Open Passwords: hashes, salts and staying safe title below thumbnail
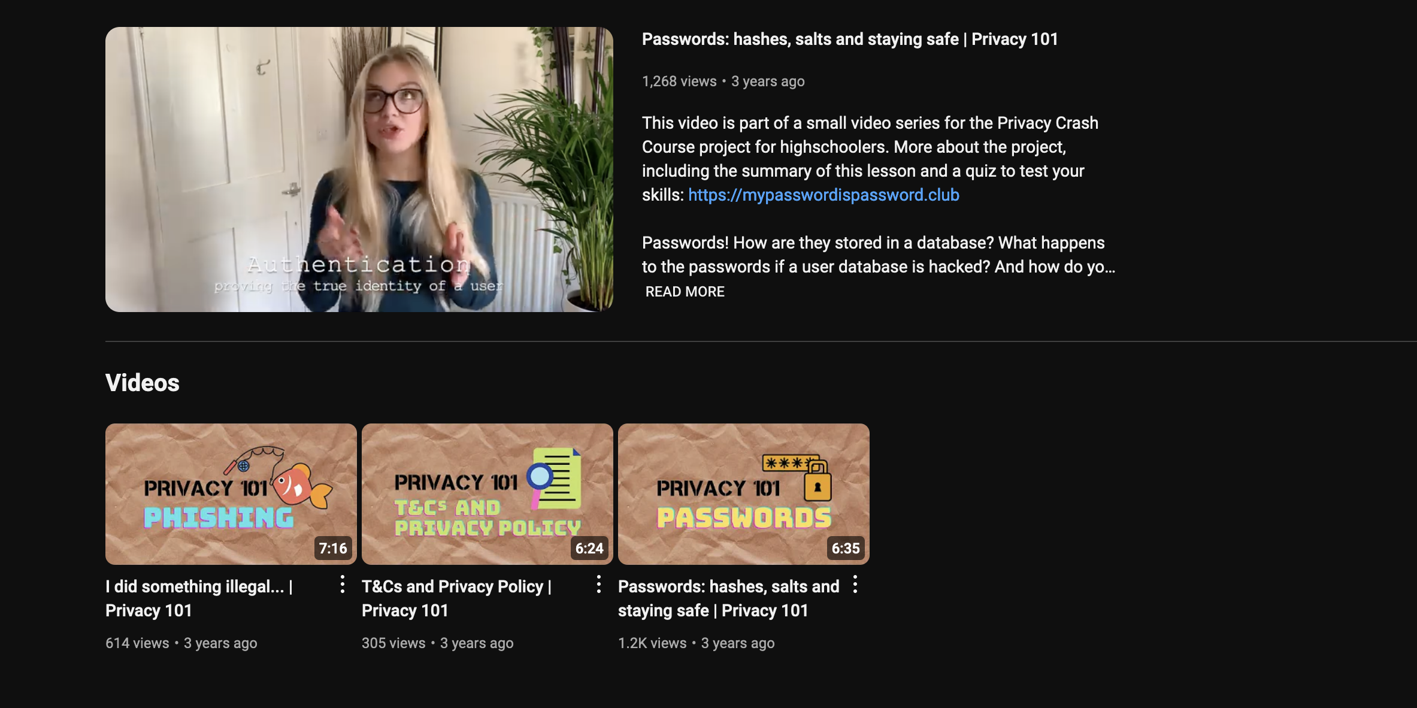 coord(729,598)
